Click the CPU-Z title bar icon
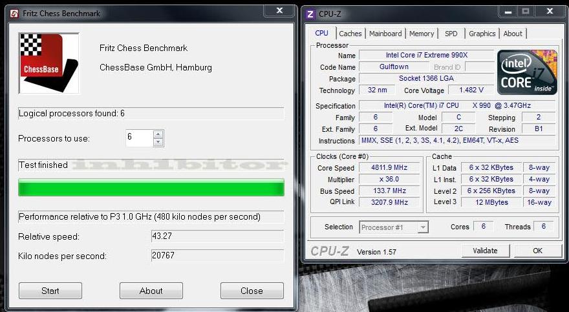 [310, 14]
